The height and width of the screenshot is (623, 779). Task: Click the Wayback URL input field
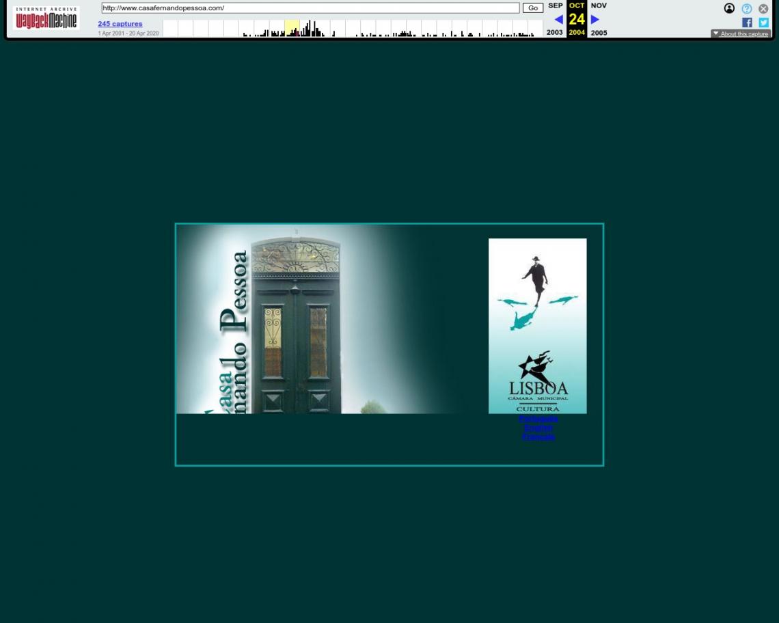point(310,8)
